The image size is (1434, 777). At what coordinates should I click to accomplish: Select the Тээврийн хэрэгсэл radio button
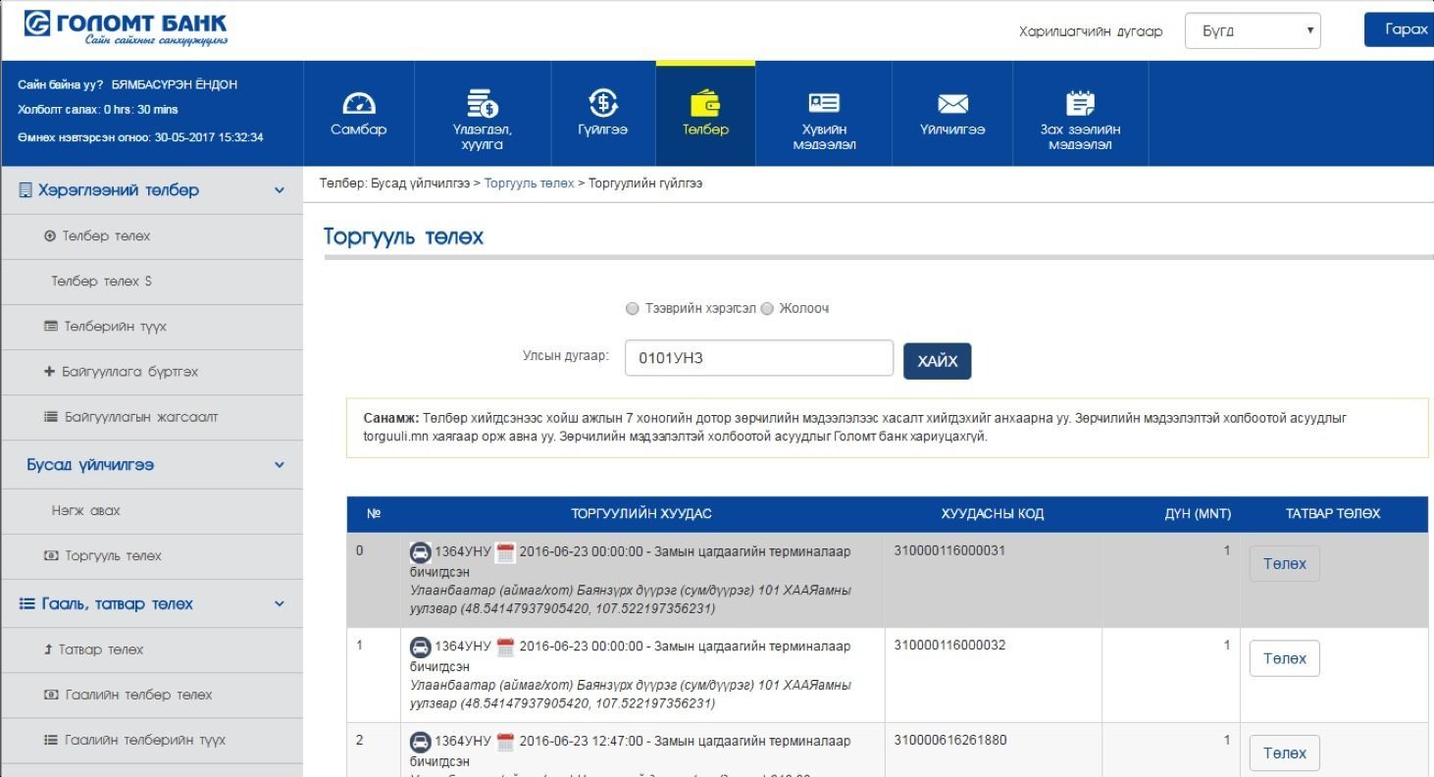[633, 309]
